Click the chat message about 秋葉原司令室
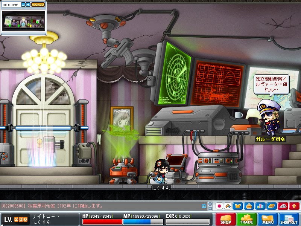Viewport: 301px width, 226px height. pos(52,206)
